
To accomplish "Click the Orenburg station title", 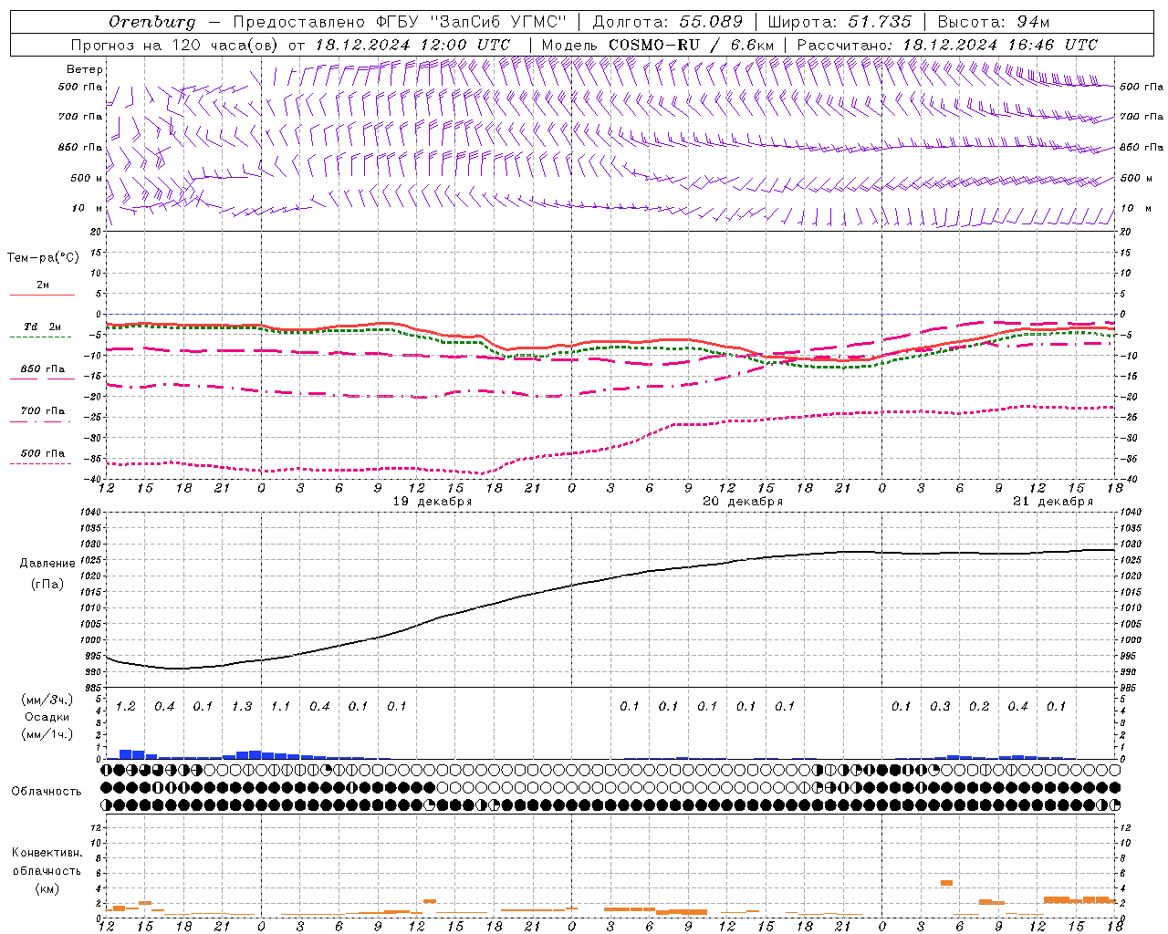I will pyautogui.click(x=151, y=22).
